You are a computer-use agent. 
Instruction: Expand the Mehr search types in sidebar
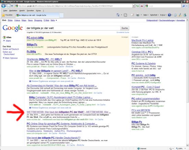pyautogui.click(x=7, y=41)
